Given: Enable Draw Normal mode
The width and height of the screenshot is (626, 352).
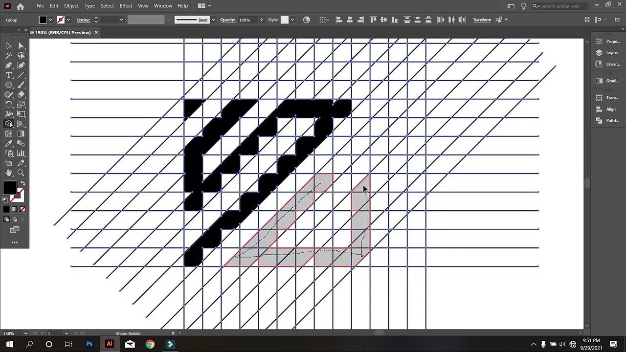Looking at the screenshot, I should (6, 220).
